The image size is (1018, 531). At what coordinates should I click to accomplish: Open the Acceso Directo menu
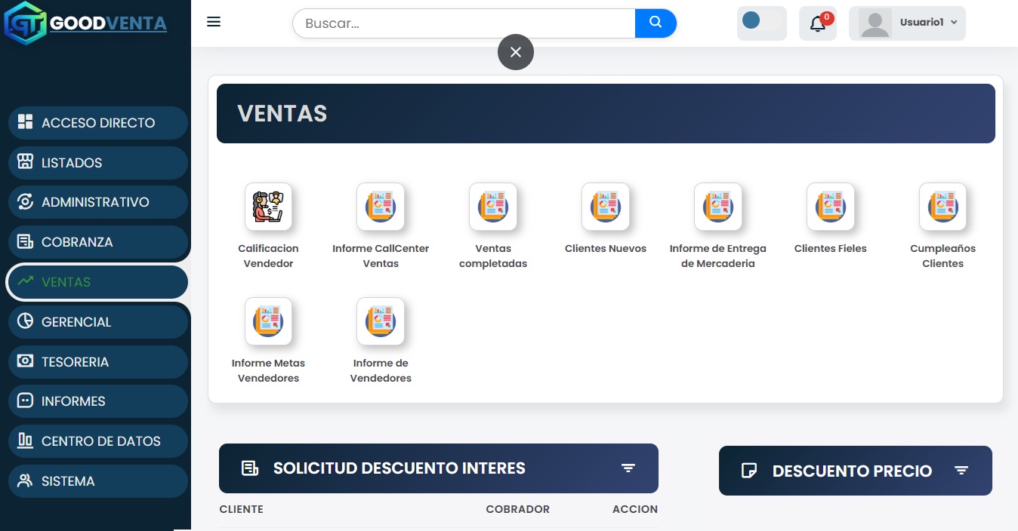pyautogui.click(x=98, y=123)
